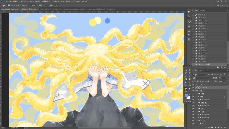Open the grid-shaped panel icon in the dock
Image resolution: width=229 pixels, height=129 pixels.
pyautogui.click(x=189, y=40)
